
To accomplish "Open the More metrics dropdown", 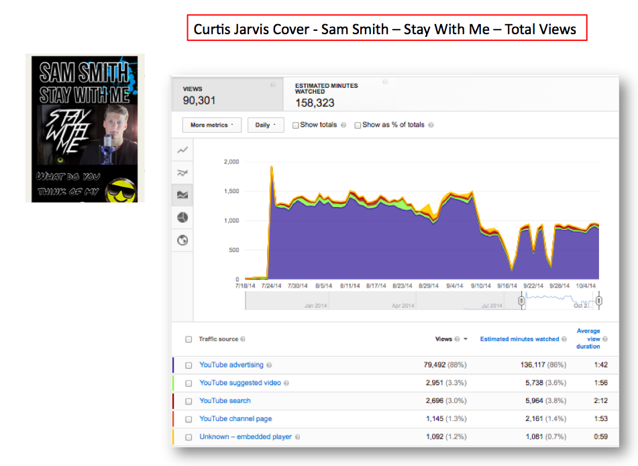I will point(212,125).
